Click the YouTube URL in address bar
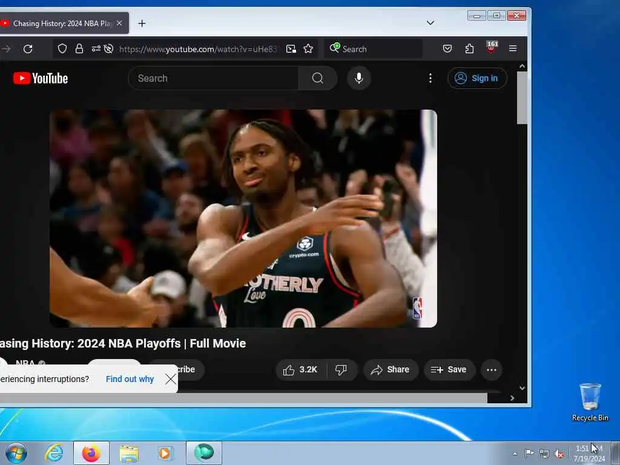This screenshot has width=620, height=465. (x=198, y=49)
